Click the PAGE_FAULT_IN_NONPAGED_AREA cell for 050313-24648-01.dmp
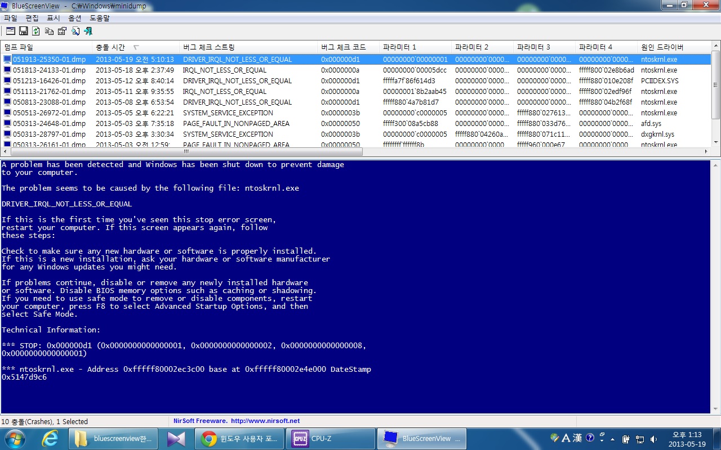 [236, 123]
